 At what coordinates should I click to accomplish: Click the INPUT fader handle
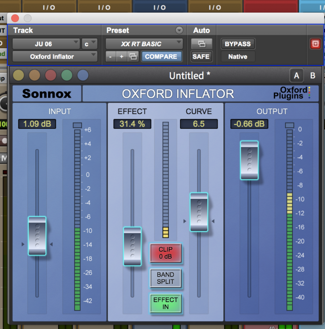coord(37,236)
